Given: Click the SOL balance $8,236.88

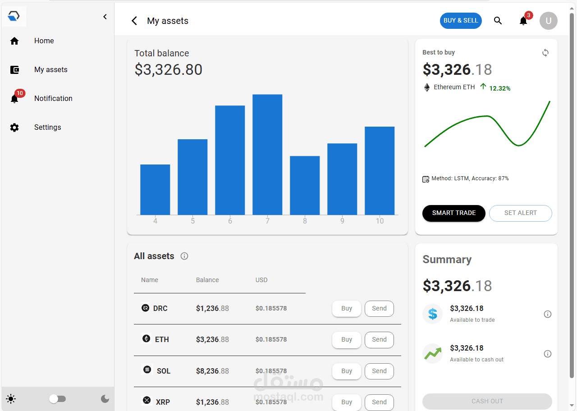Looking at the screenshot, I should (212, 371).
